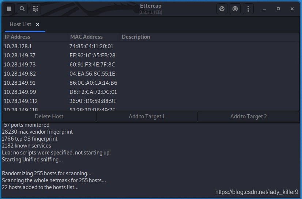Click MAC address EE:92:1C:A5:EB:28

(x=93, y=56)
